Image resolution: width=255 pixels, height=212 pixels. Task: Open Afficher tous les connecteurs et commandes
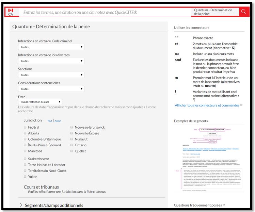207,105
